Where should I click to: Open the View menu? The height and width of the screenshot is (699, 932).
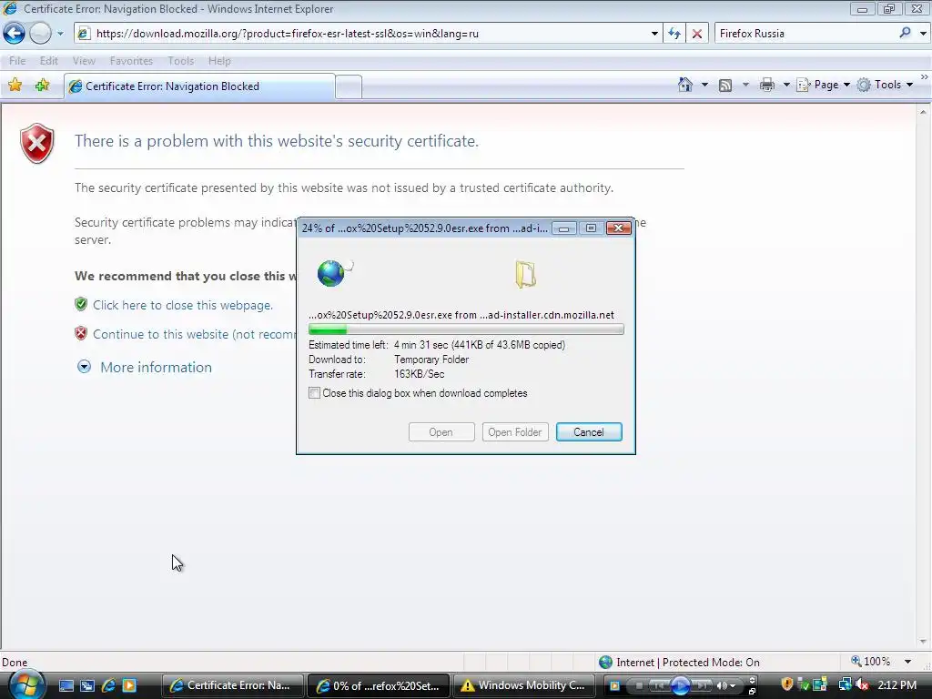pyautogui.click(x=84, y=61)
